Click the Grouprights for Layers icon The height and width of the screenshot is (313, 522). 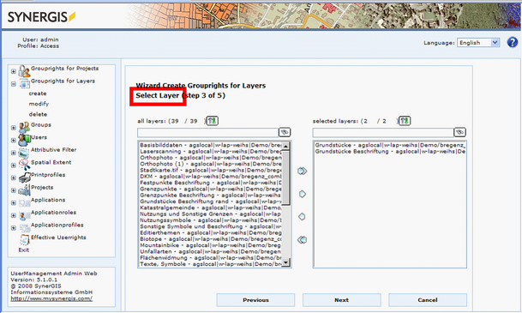(x=24, y=83)
